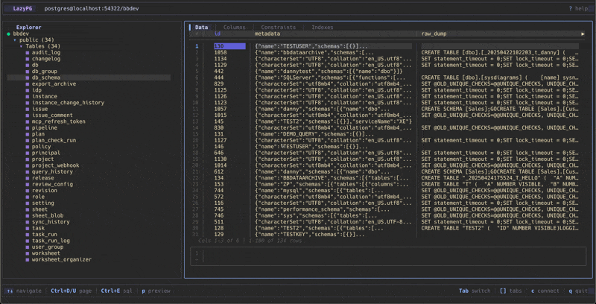This screenshot has width=596, height=304.
Task: Click the table icon beside policy
Action: [28, 147]
